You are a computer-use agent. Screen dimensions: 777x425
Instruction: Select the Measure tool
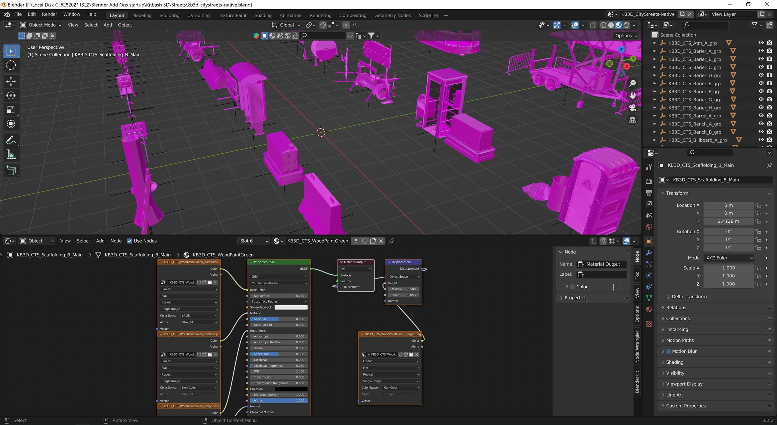point(11,155)
